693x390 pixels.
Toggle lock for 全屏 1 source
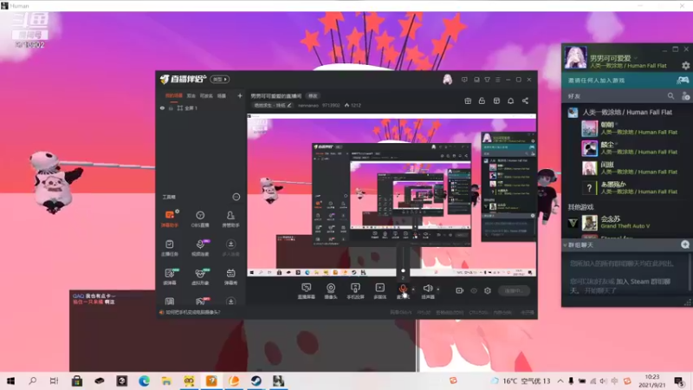tap(171, 107)
